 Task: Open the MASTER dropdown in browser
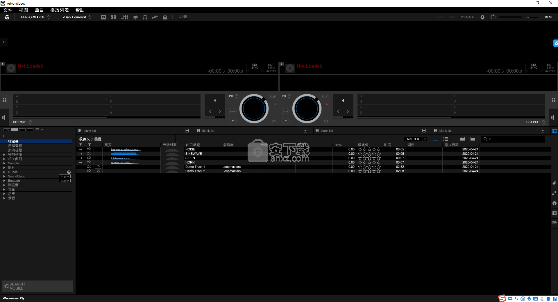pos(416,139)
